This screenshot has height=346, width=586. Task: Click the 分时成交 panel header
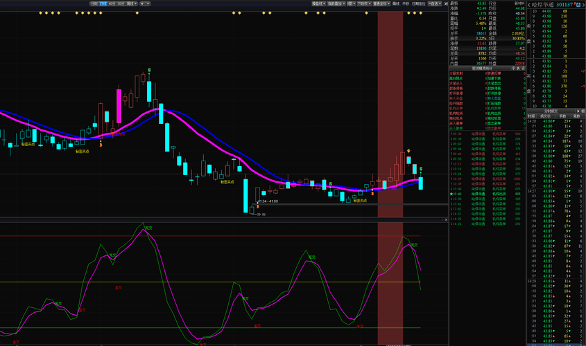(551, 111)
